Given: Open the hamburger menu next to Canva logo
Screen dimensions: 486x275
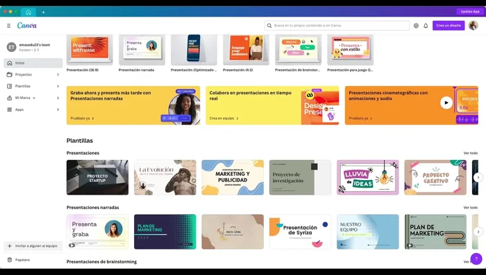Looking at the screenshot, I should pyautogui.click(x=8, y=26).
